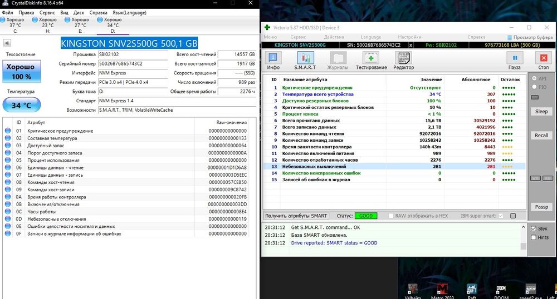
Task: Open the Язык(Language) menu in CrystalDiskInfo
Action: coord(129,12)
